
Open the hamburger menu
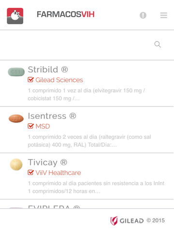(x=163, y=15)
